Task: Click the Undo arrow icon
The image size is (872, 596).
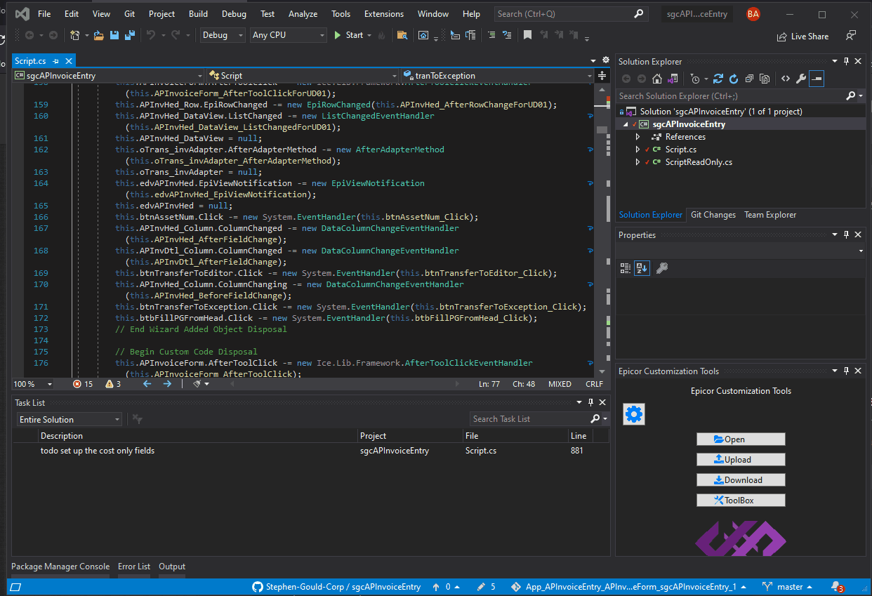Action: [x=150, y=35]
